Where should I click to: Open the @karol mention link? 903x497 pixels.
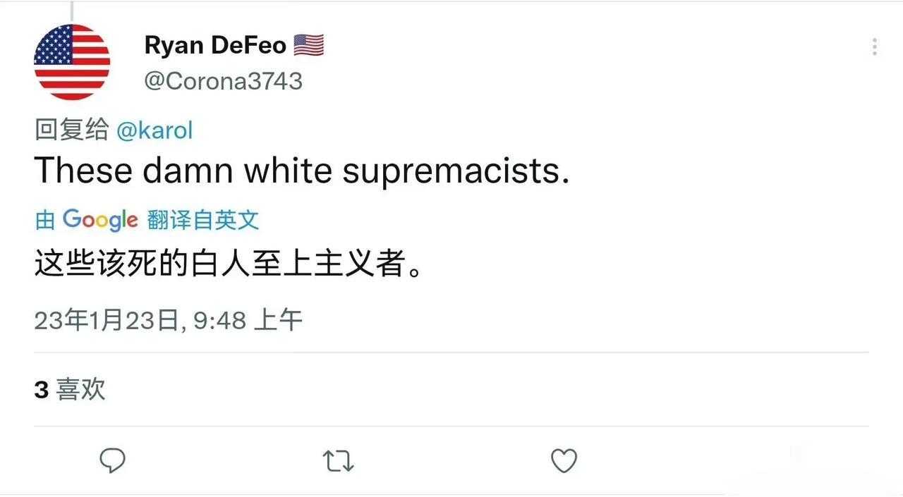[x=154, y=130]
